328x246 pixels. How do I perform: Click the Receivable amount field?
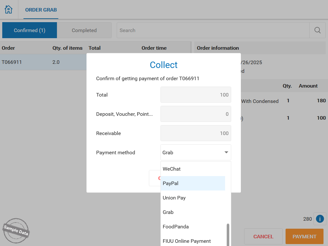[196, 133]
